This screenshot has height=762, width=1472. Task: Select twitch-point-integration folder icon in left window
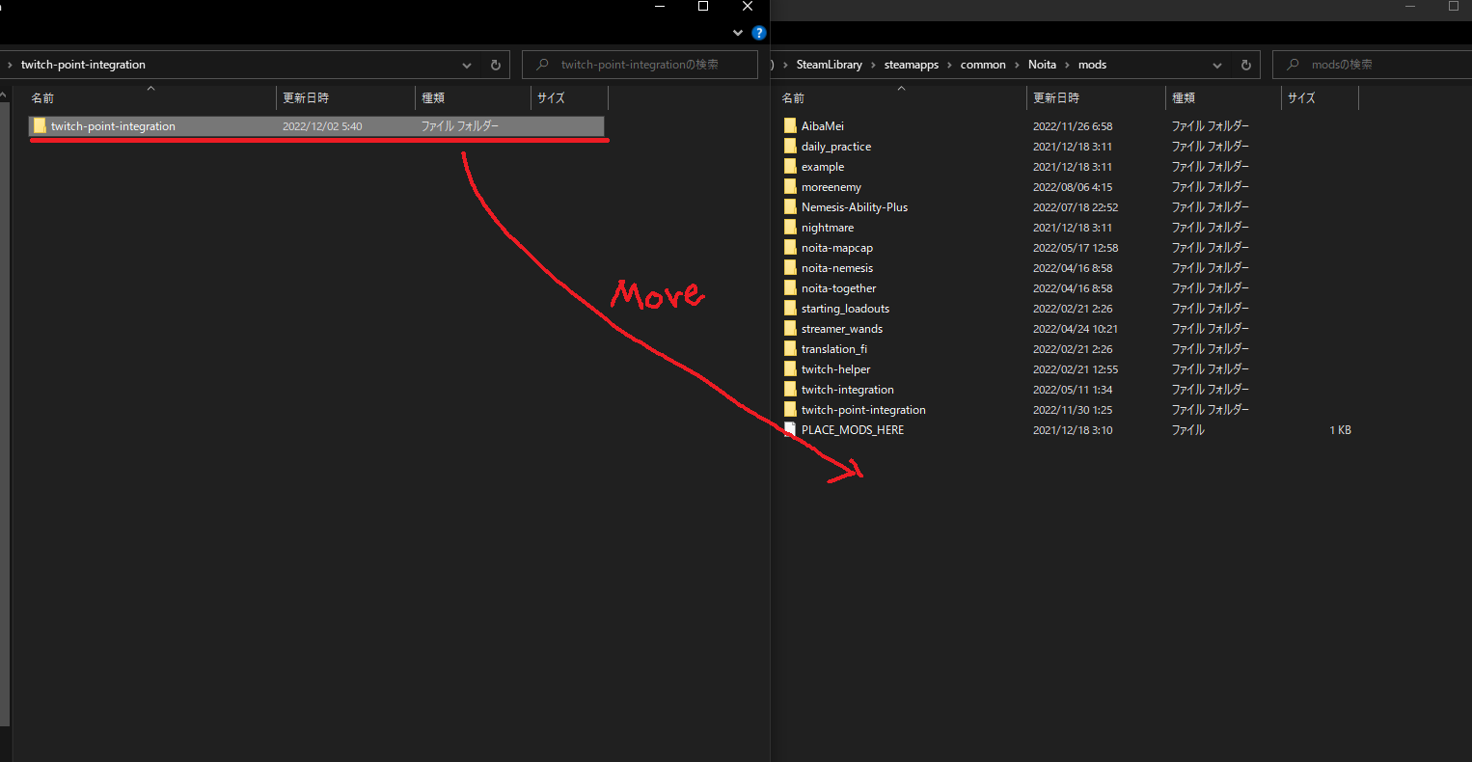40,125
